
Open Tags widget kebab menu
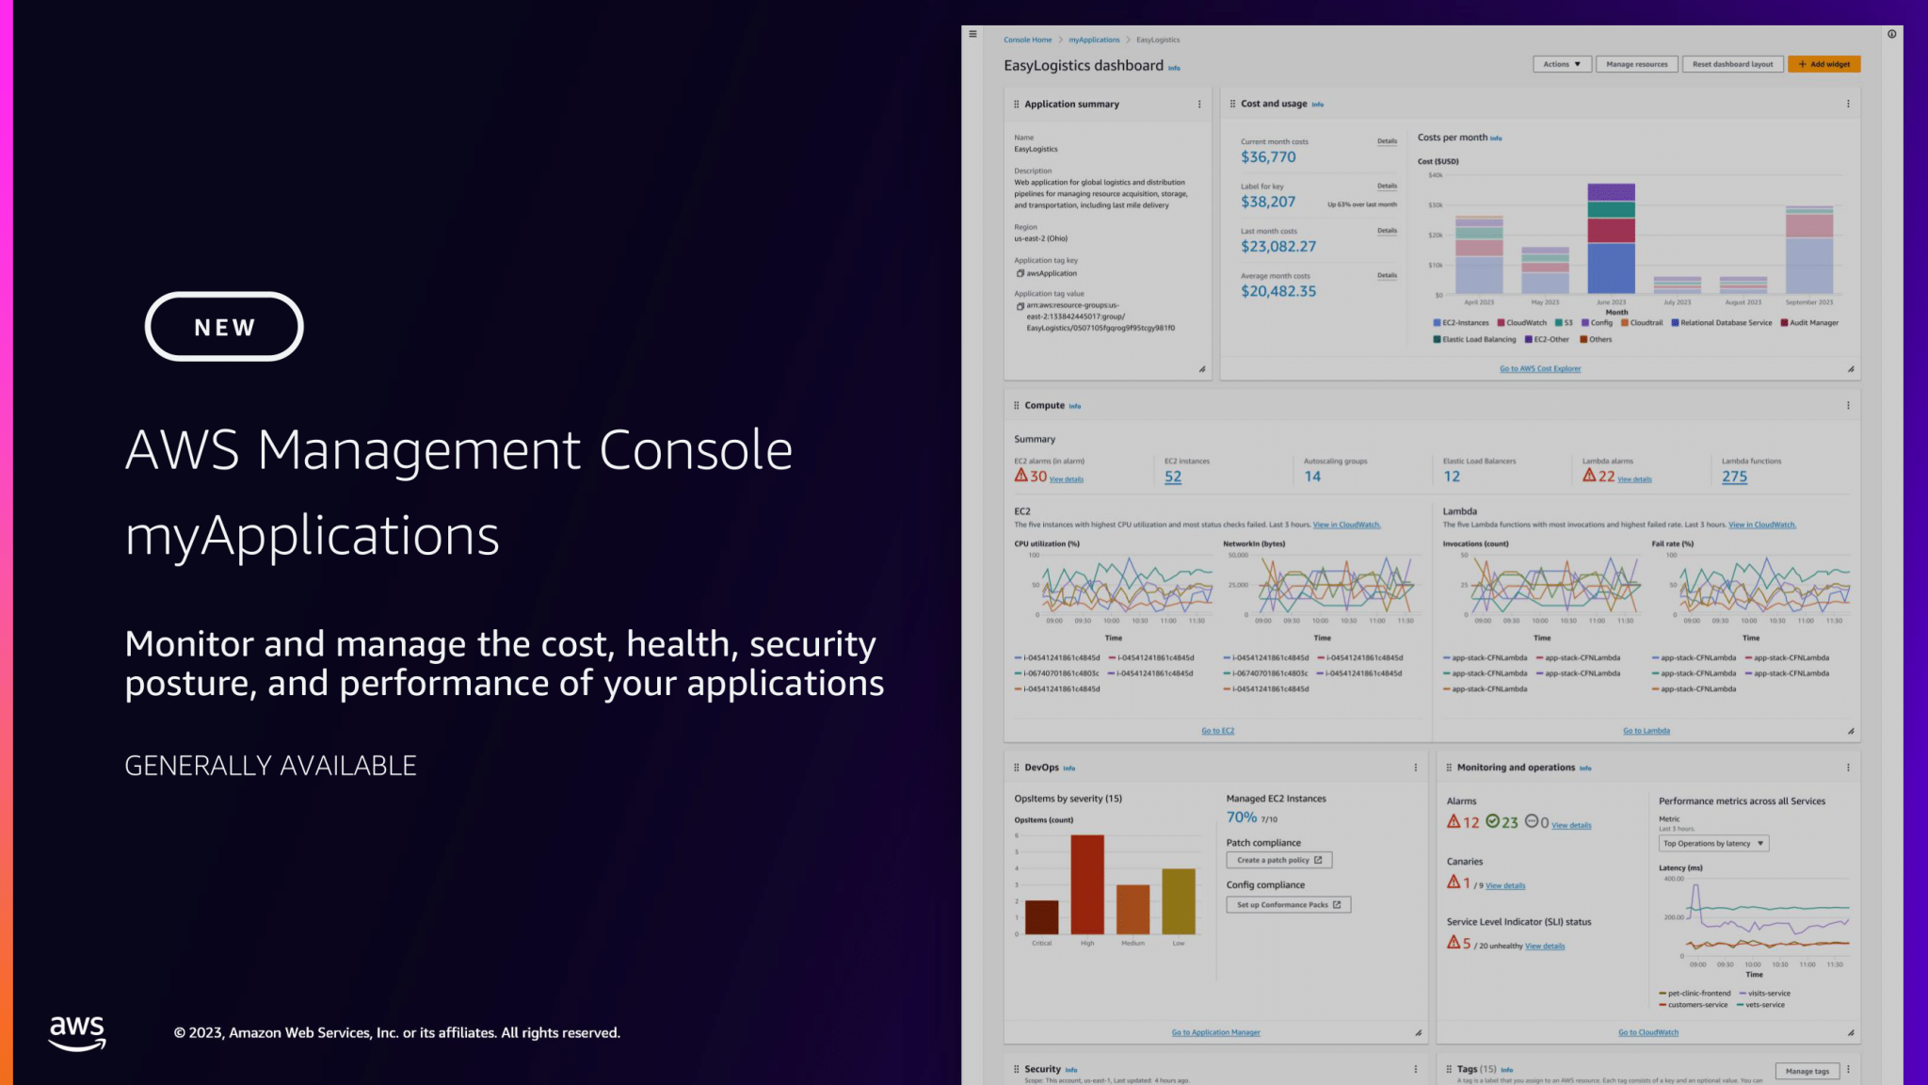point(1848,1069)
